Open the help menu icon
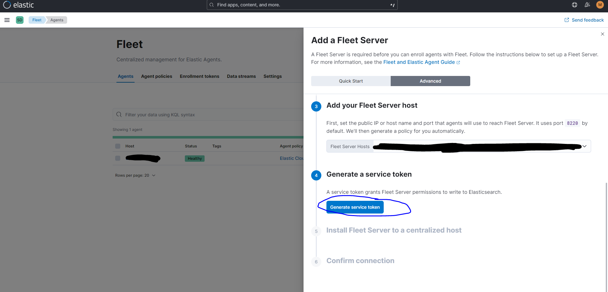This screenshot has width=608, height=292. [575, 5]
